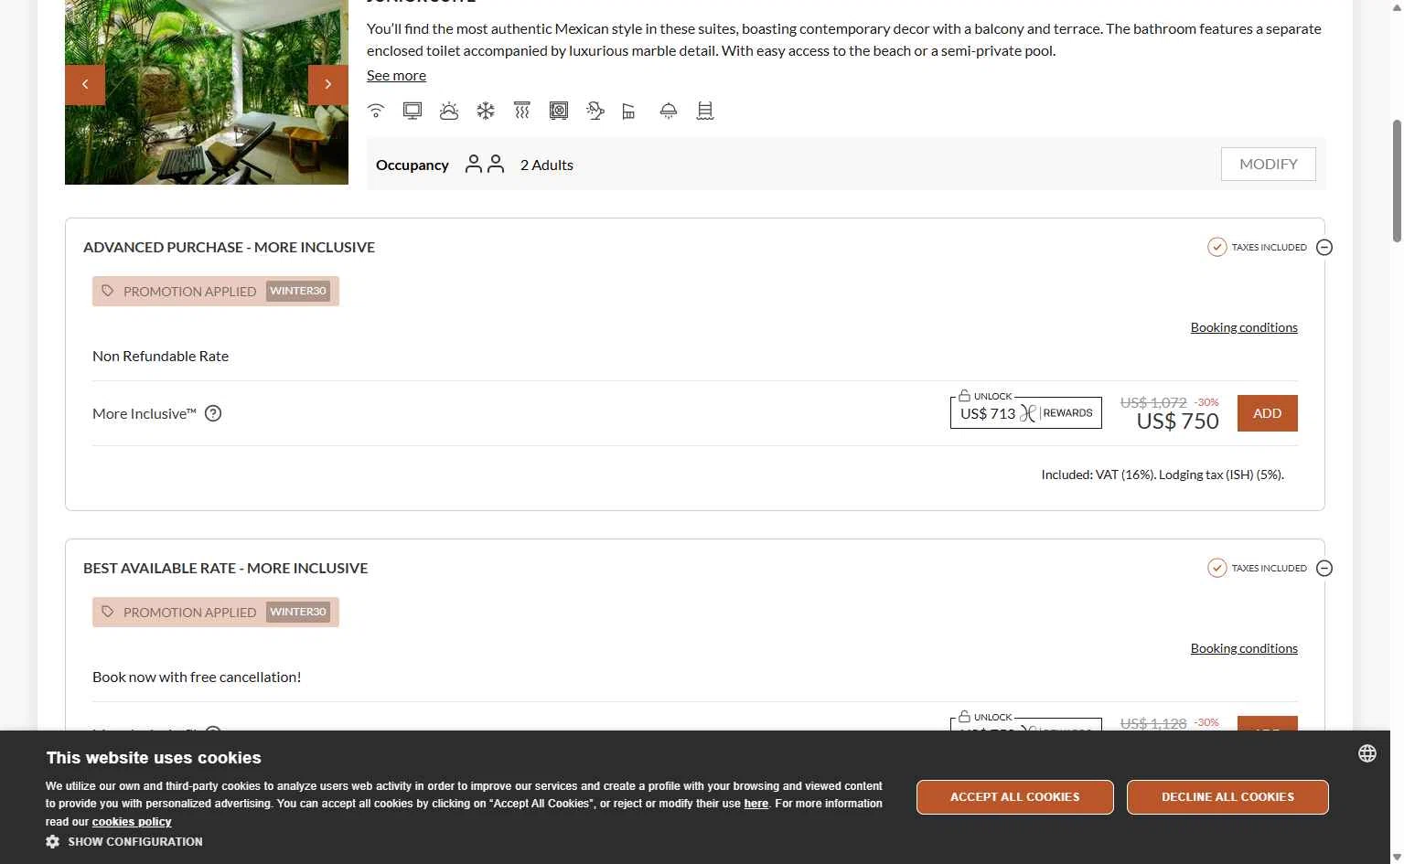Image resolution: width=1404 pixels, height=864 pixels.
Task: Click the television amenity icon
Action: pos(413,111)
